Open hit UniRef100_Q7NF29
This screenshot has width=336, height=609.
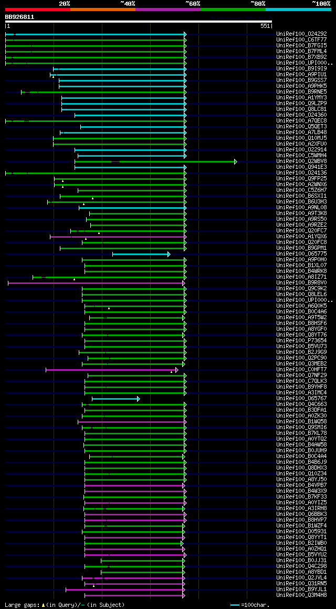tap(301, 375)
